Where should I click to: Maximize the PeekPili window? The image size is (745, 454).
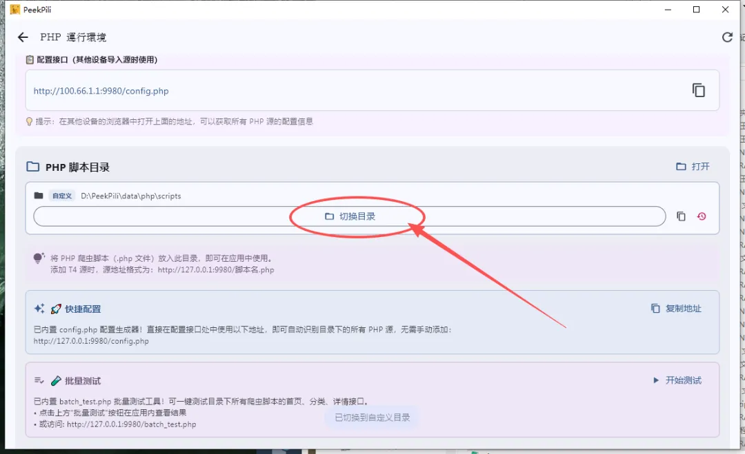(x=697, y=10)
